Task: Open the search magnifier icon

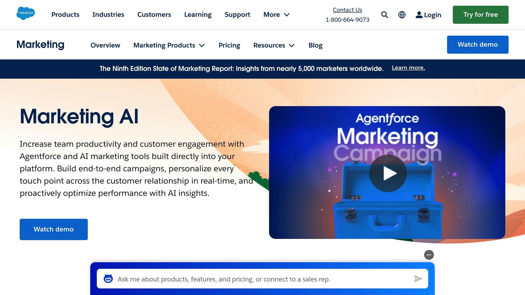Action: pos(385,15)
